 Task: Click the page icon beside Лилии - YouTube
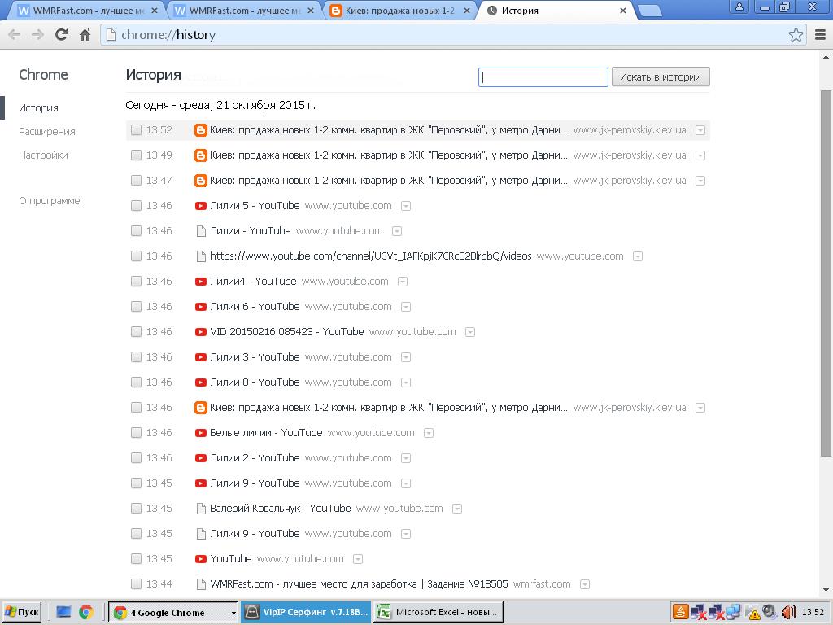click(201, 231)
